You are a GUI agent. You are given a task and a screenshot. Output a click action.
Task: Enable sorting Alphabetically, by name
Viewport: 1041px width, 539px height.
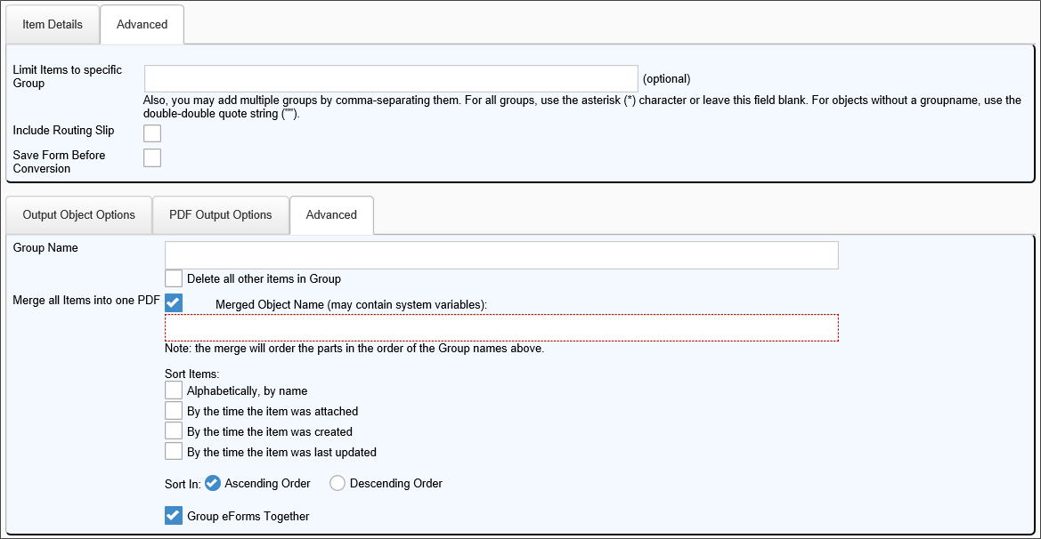(x=174, y=390)
